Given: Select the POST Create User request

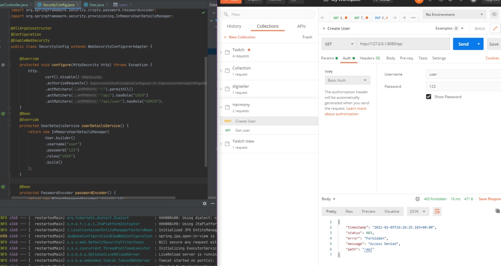Looking at the screenshot, I should pyautogui.click(x=268, y=121).
